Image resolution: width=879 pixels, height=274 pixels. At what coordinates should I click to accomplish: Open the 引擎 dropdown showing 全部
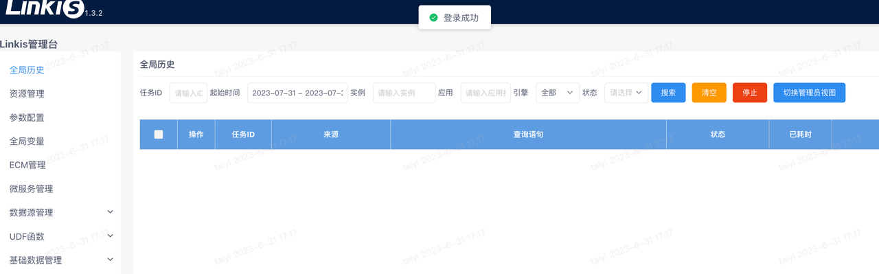tap(558, 93)
